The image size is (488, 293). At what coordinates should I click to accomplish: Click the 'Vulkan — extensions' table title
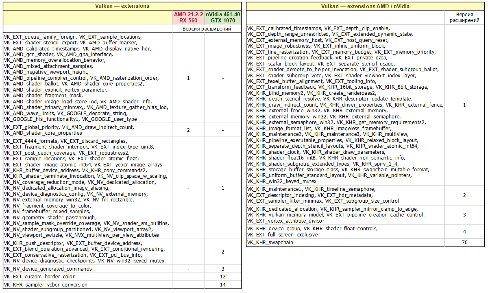[x=122, y=6]
